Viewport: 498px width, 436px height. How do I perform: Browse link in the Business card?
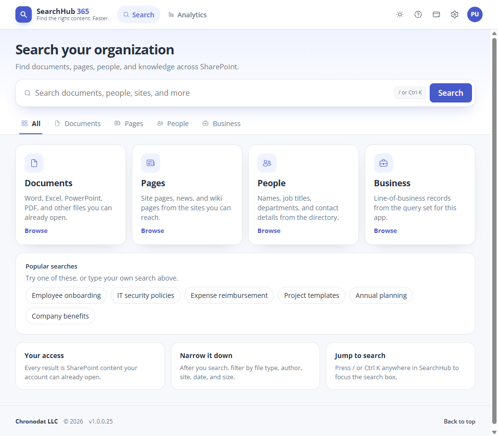pos(385,231)
